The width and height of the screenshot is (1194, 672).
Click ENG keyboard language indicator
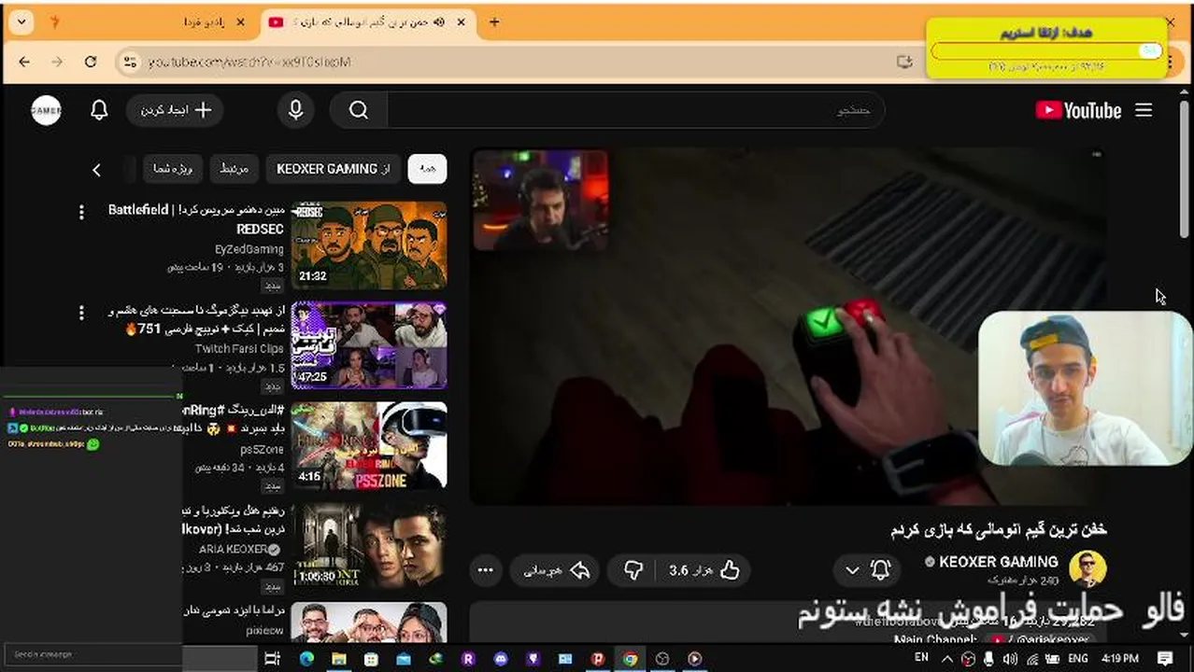point(1078,659)
